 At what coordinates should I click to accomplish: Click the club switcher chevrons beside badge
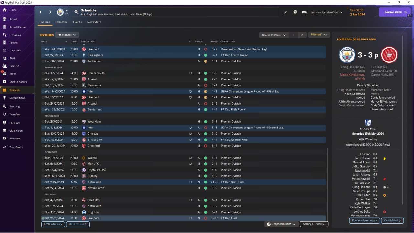pyautogui.click(x=67, y=12)
